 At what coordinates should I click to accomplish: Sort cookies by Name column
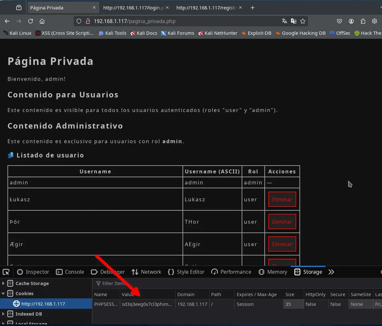(106, 295)
